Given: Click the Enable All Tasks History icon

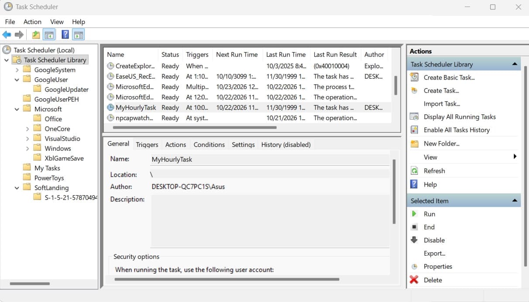Looking at the screenshot, I should 414,130.
